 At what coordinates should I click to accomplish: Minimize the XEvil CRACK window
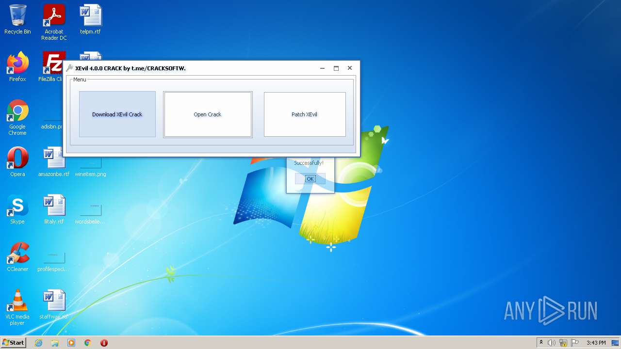(322, 68)
